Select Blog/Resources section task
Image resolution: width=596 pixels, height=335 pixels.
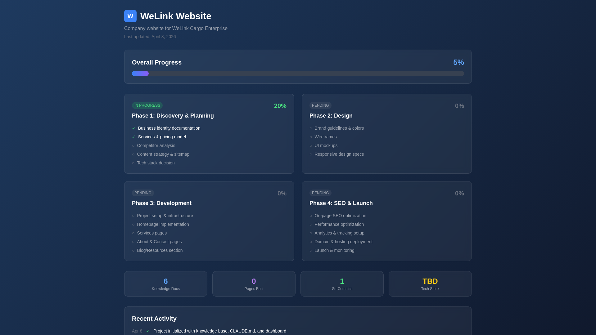pyautogui.click(x=160, y=250)
